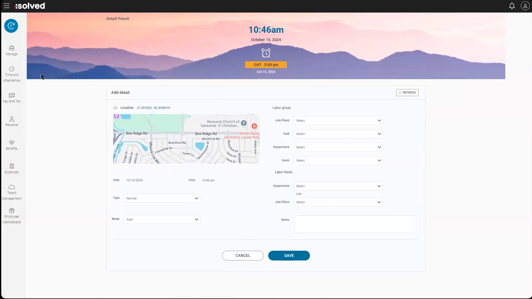Image resolution: width=532 pixels, height=299 pixels.
Task: Open the hamburger menu icon
Action: click(x=7, y=6)
